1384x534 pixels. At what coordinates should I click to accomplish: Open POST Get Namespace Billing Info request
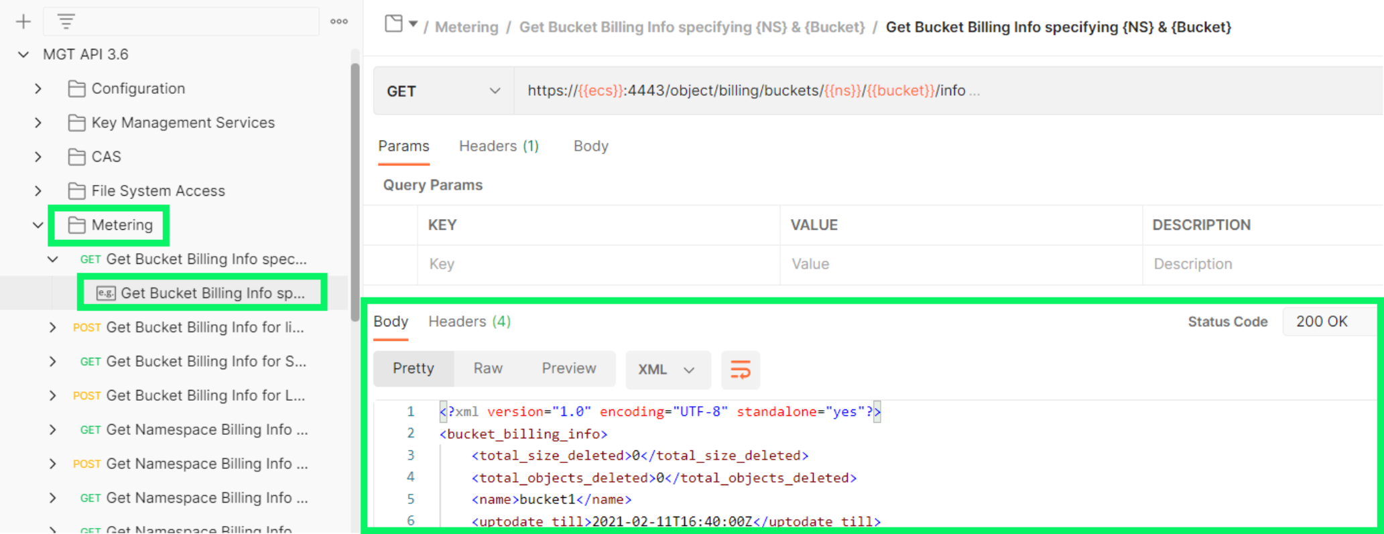(x=190, y=464)
